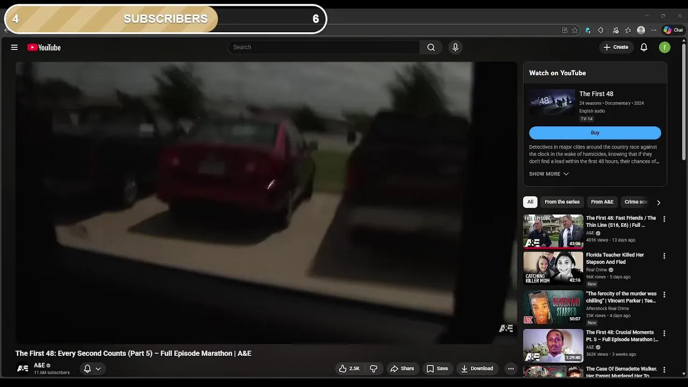Open the Copilot Chat button
The height and width of the screenshot is (387, 688).
click(x=672, y=30)
